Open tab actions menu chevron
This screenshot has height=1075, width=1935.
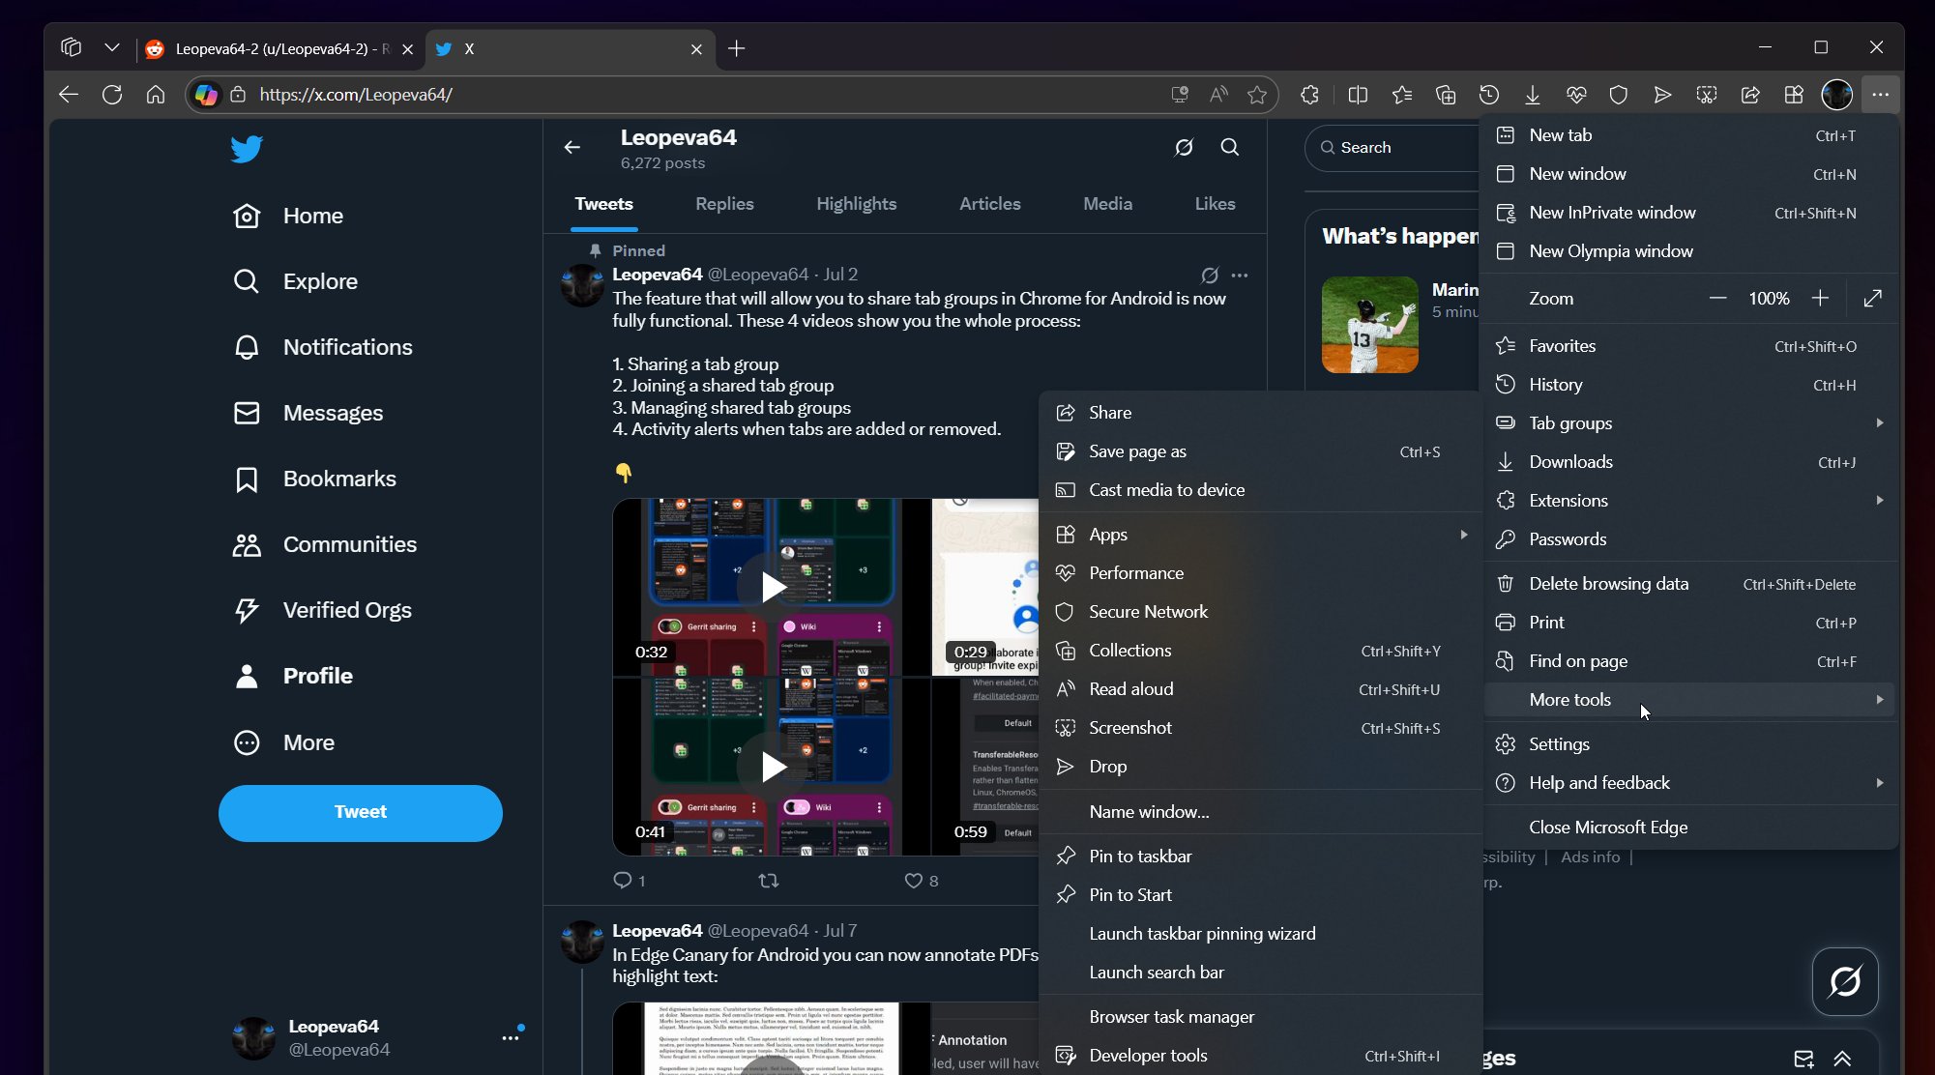point(112,47)
